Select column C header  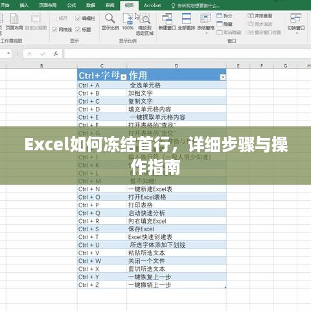pos(102,65)
